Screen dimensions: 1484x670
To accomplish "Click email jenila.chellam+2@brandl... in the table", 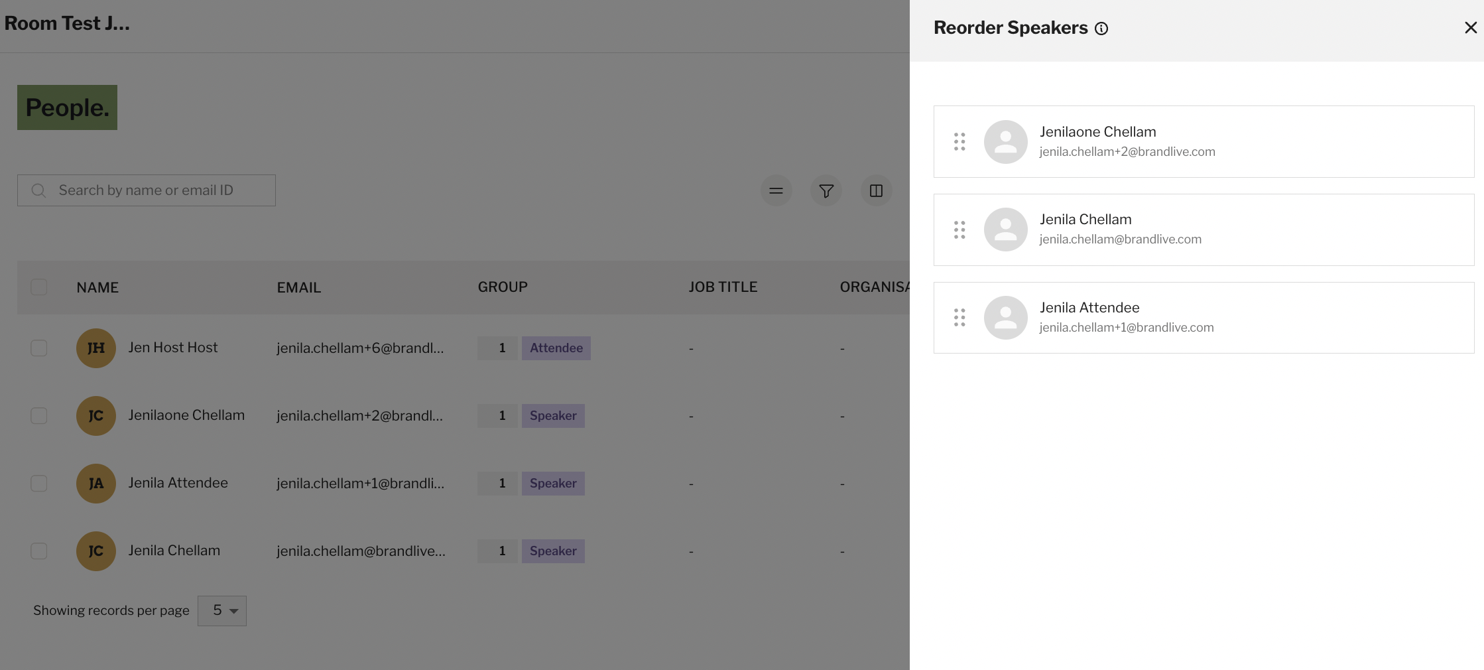I will tap(359, 416).
